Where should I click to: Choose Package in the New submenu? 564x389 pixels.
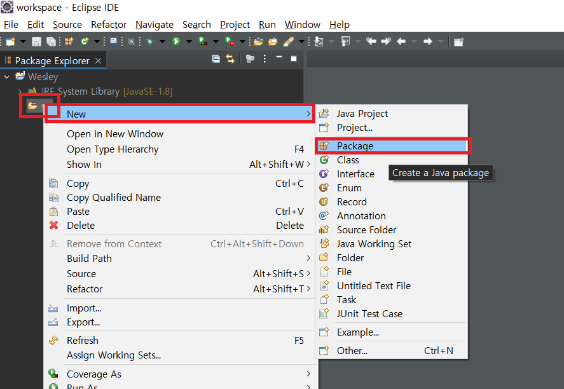click(392, 146)
